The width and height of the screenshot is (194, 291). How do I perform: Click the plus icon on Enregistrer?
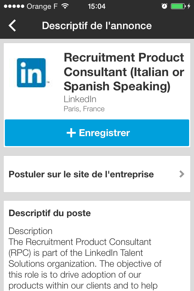[x=71, y=133]
